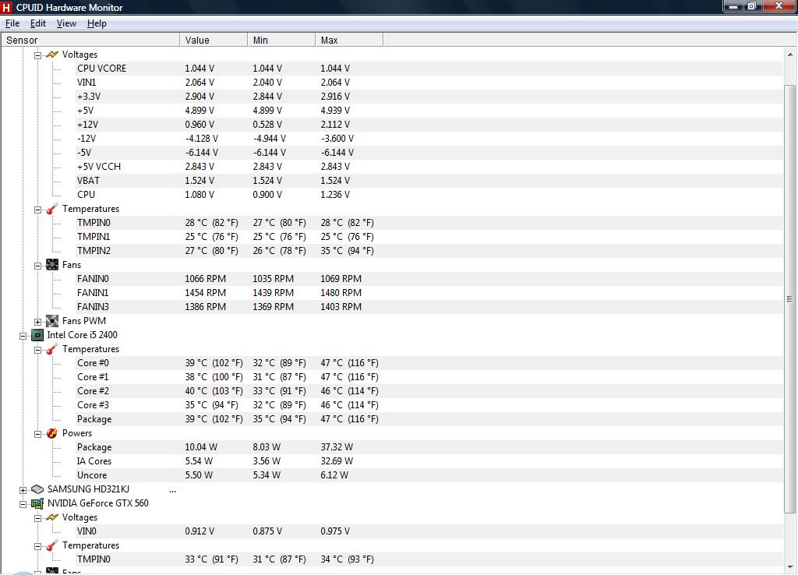This screenshot has width=798, height=575.
Task: Click the Voltages lightning icon under motherboard
Action: [52, 55]
